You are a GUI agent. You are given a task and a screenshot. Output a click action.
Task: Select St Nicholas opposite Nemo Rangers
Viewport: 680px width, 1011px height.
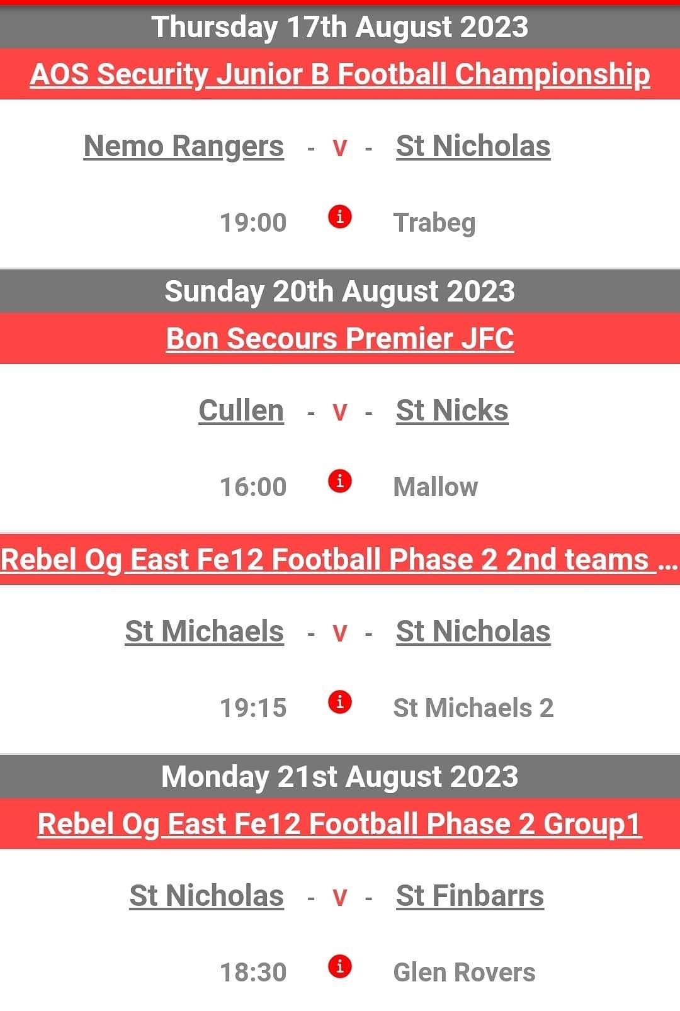pyautogui.click(x=473, y=146)
